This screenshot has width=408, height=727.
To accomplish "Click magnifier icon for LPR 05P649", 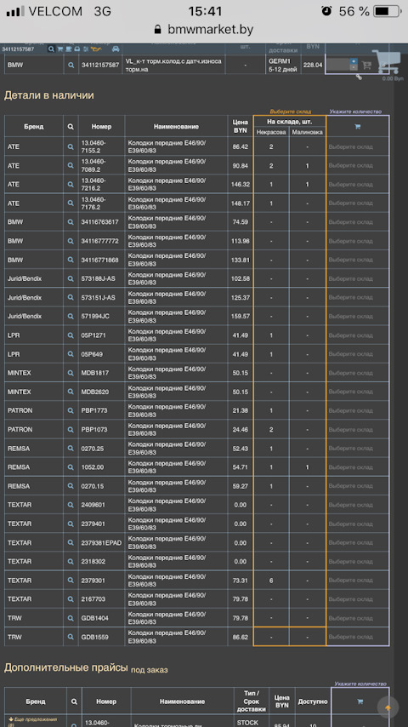I will (x=71, y=354).
